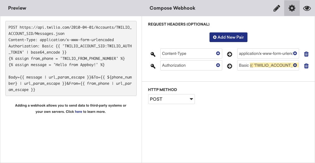Viewport: 315px width, 163px height.
Task: Delete the Content-Type header pair
Action: (306, 54)
